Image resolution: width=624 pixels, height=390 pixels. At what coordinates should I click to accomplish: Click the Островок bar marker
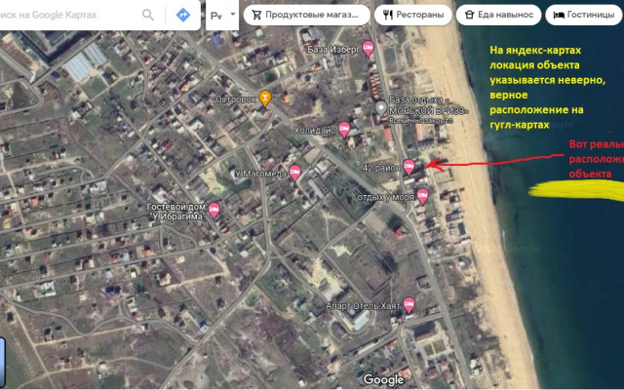[x=265, y=97]
